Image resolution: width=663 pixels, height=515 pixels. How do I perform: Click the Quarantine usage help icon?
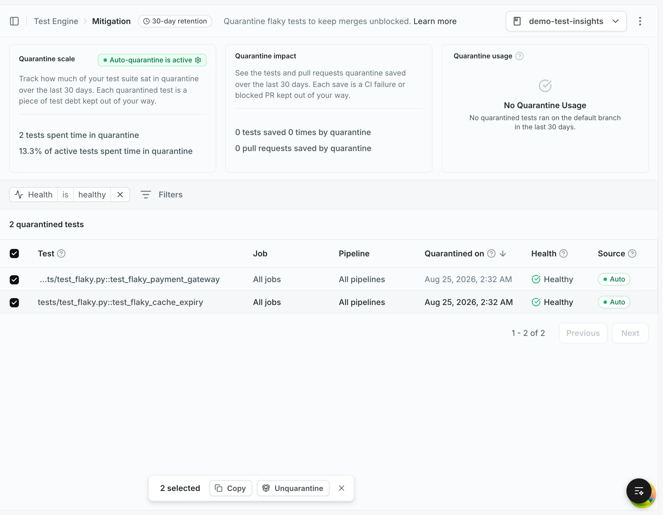[x=519, y=56]
